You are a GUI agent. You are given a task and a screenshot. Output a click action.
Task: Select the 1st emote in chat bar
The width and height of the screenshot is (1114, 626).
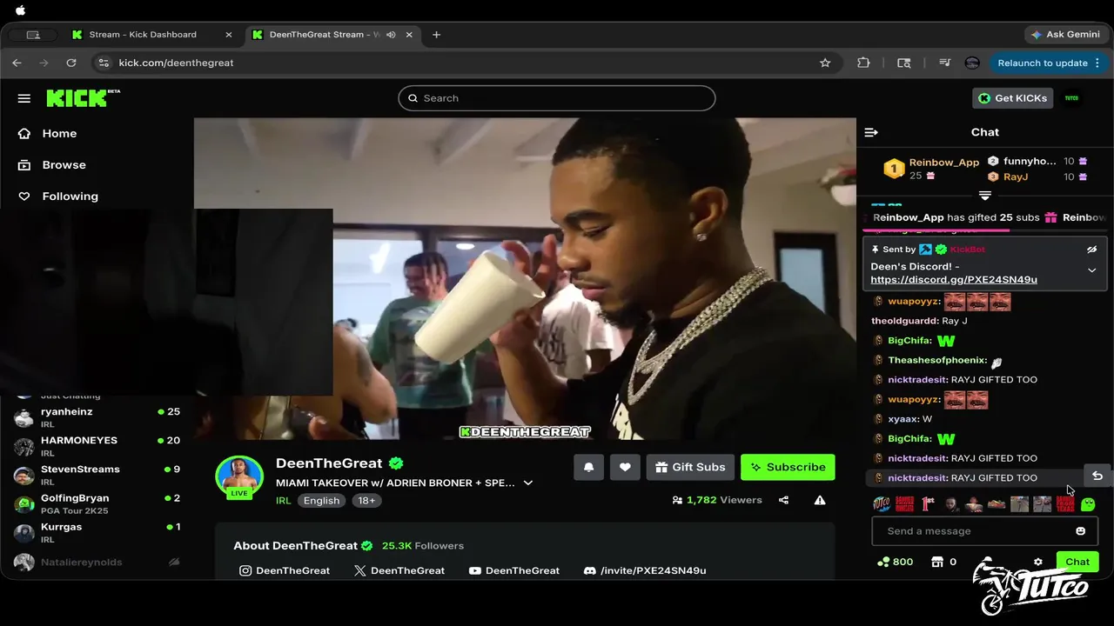tap(928, 504)
